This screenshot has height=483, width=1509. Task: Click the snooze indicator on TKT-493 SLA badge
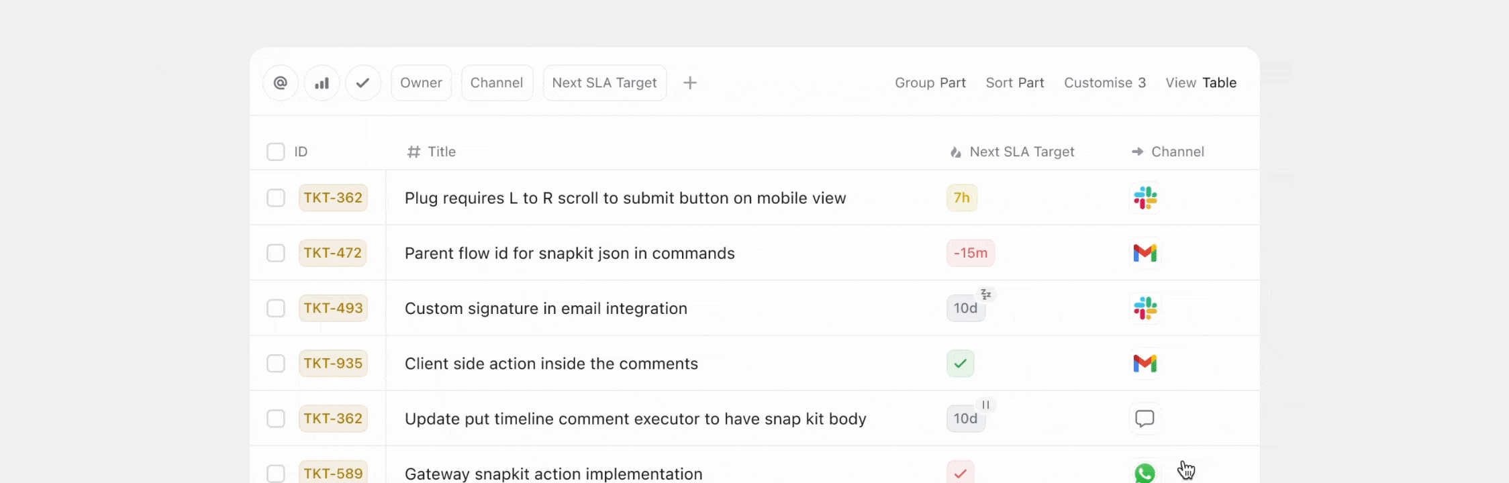coord(985,294)
